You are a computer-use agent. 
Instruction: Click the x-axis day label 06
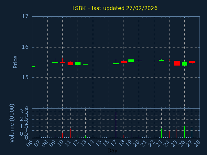click(x=30, y=143)
